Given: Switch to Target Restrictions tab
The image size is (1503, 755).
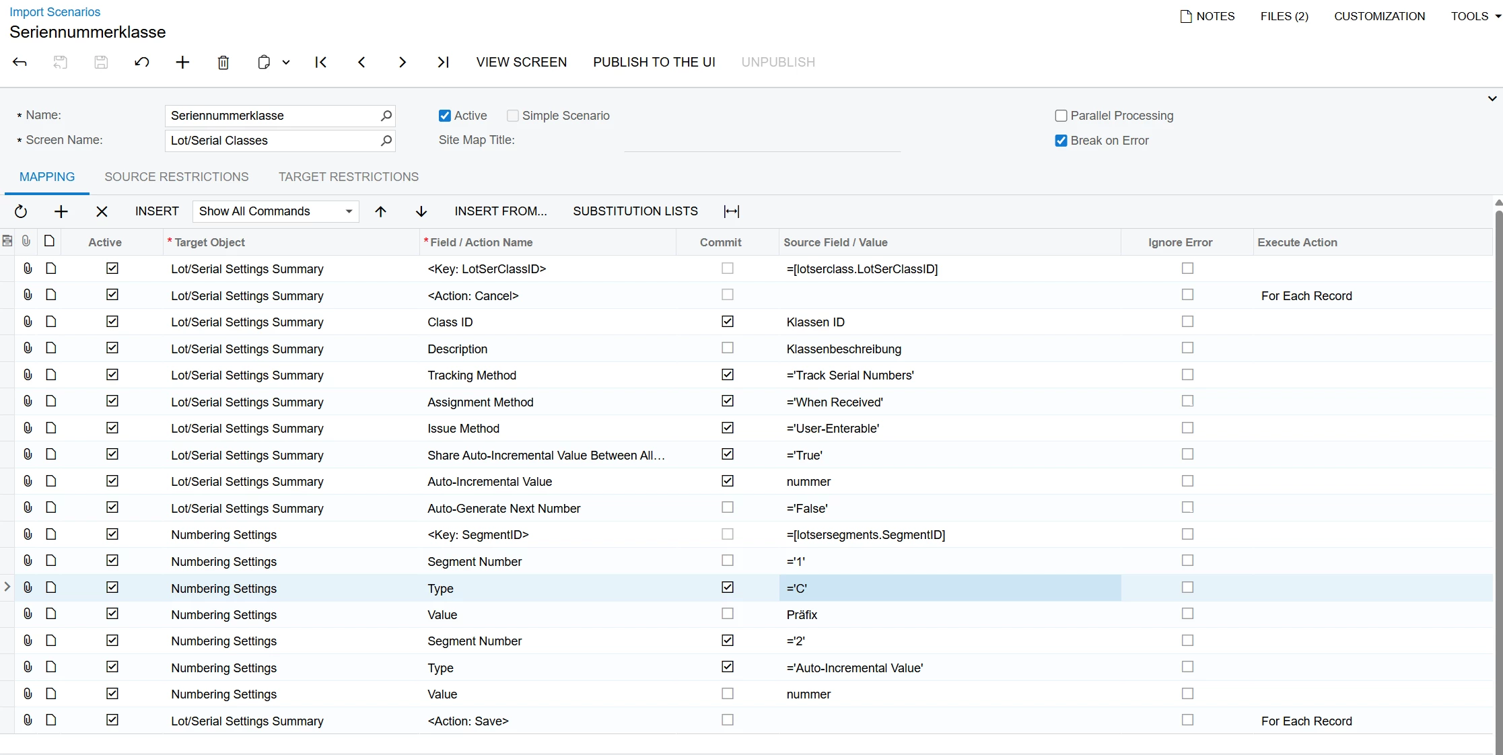Looking at the screenshot, I should [x=348, y=177].
